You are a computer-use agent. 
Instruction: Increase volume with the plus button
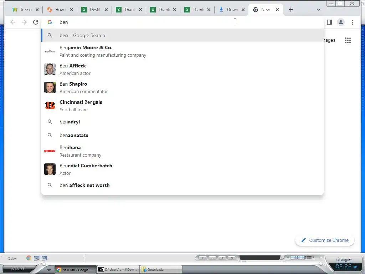tap(314, 258)
